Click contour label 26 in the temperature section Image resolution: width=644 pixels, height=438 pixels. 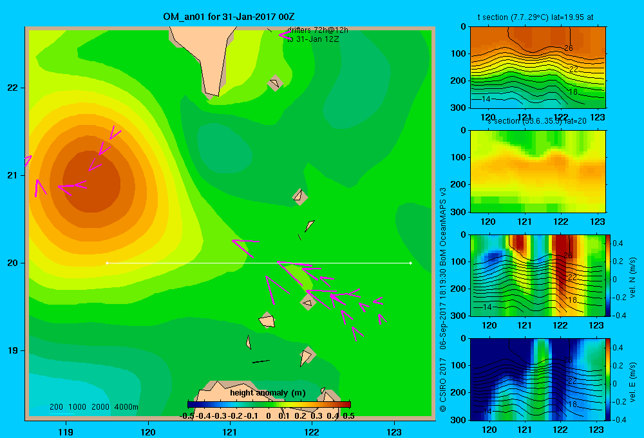click(569, 48)
